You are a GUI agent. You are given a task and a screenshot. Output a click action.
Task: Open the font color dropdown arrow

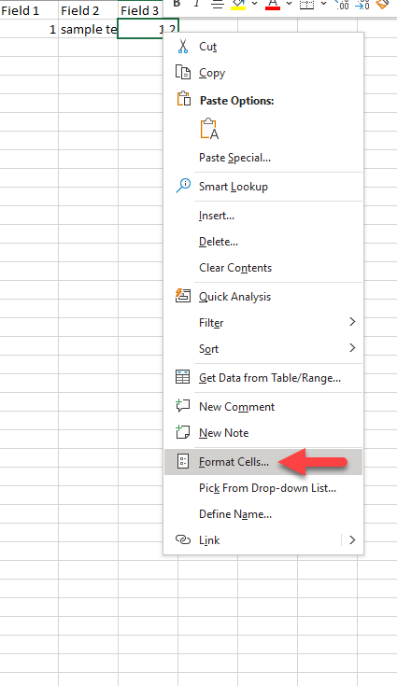(x=289, y=4)
